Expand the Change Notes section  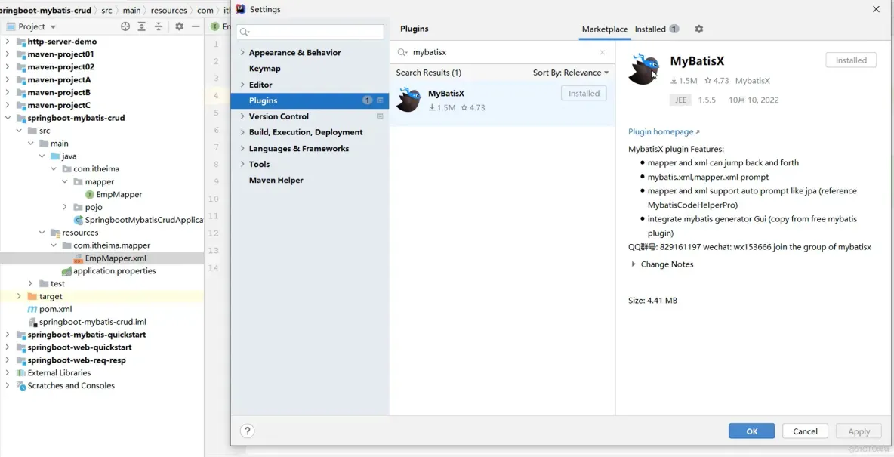tap(634, 264)
